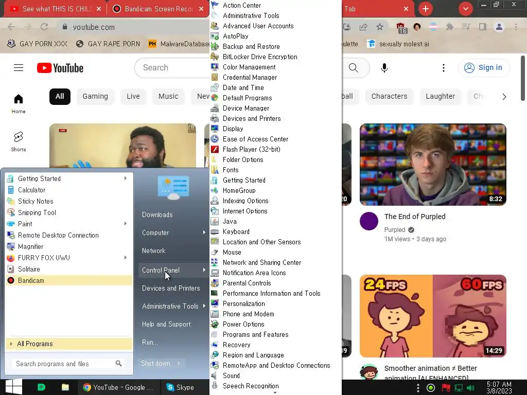Click the taskbar clock showing 5:07 AM
The image size is (527, 395).
499,387
